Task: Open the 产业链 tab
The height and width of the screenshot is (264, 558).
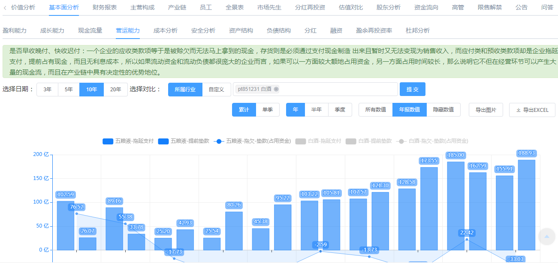Action: pos(177,7)
